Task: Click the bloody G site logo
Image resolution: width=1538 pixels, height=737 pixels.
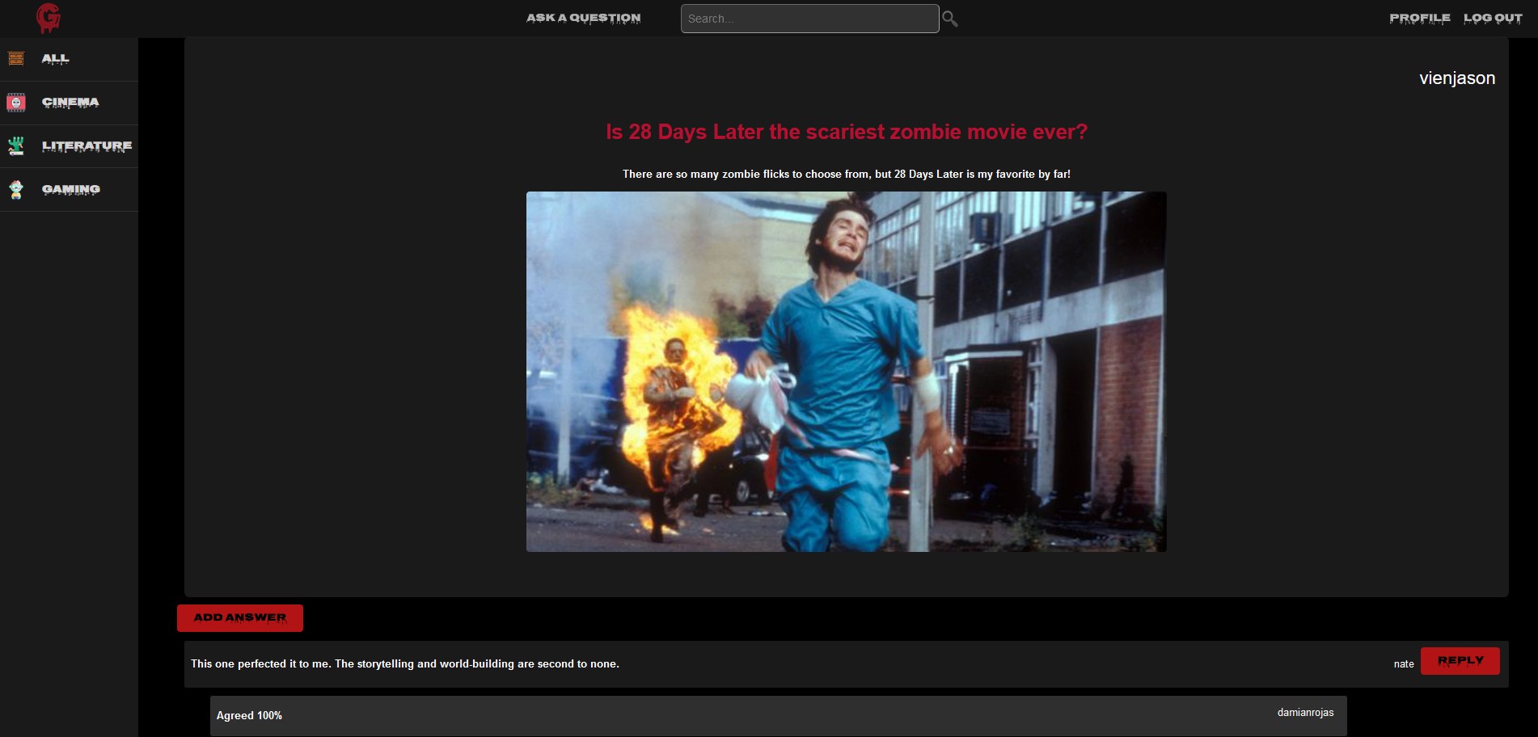Action: pos(49,18)
